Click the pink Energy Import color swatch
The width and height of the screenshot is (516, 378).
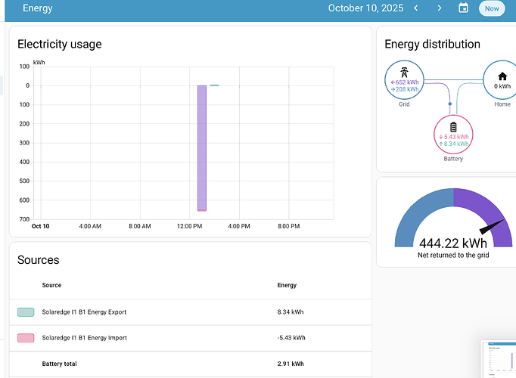pyautogui.click(x=26, y=337)
